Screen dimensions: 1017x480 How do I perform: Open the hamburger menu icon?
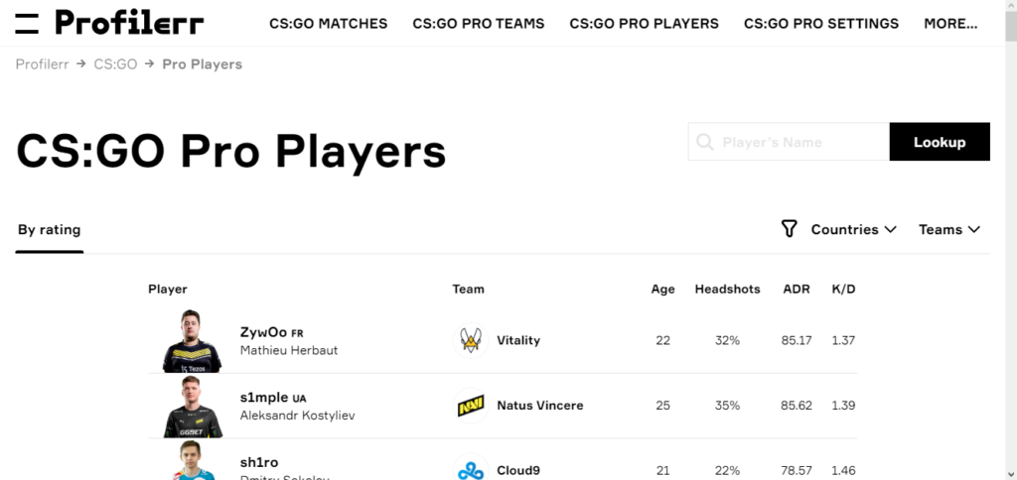click(27, 23)
